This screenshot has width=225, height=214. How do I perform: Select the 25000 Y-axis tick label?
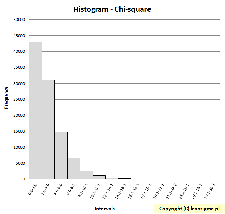(19, 99)
